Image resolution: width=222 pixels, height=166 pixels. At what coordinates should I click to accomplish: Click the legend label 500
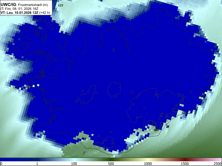click(x=111, y=164)
